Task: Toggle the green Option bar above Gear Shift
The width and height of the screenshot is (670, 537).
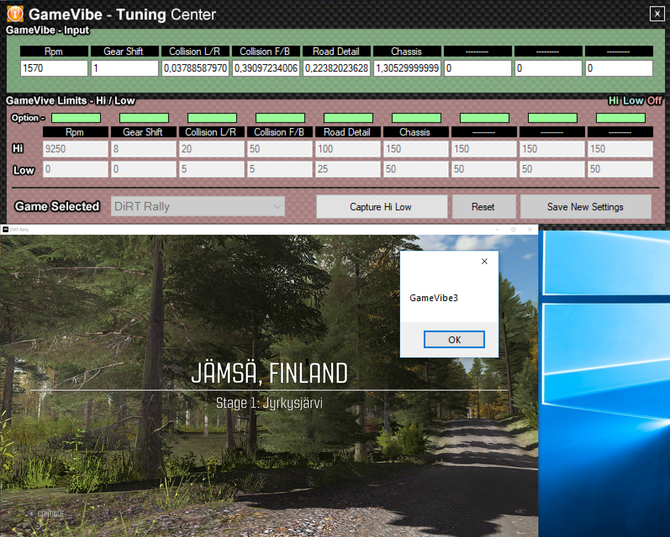Action: pos(144,118)
